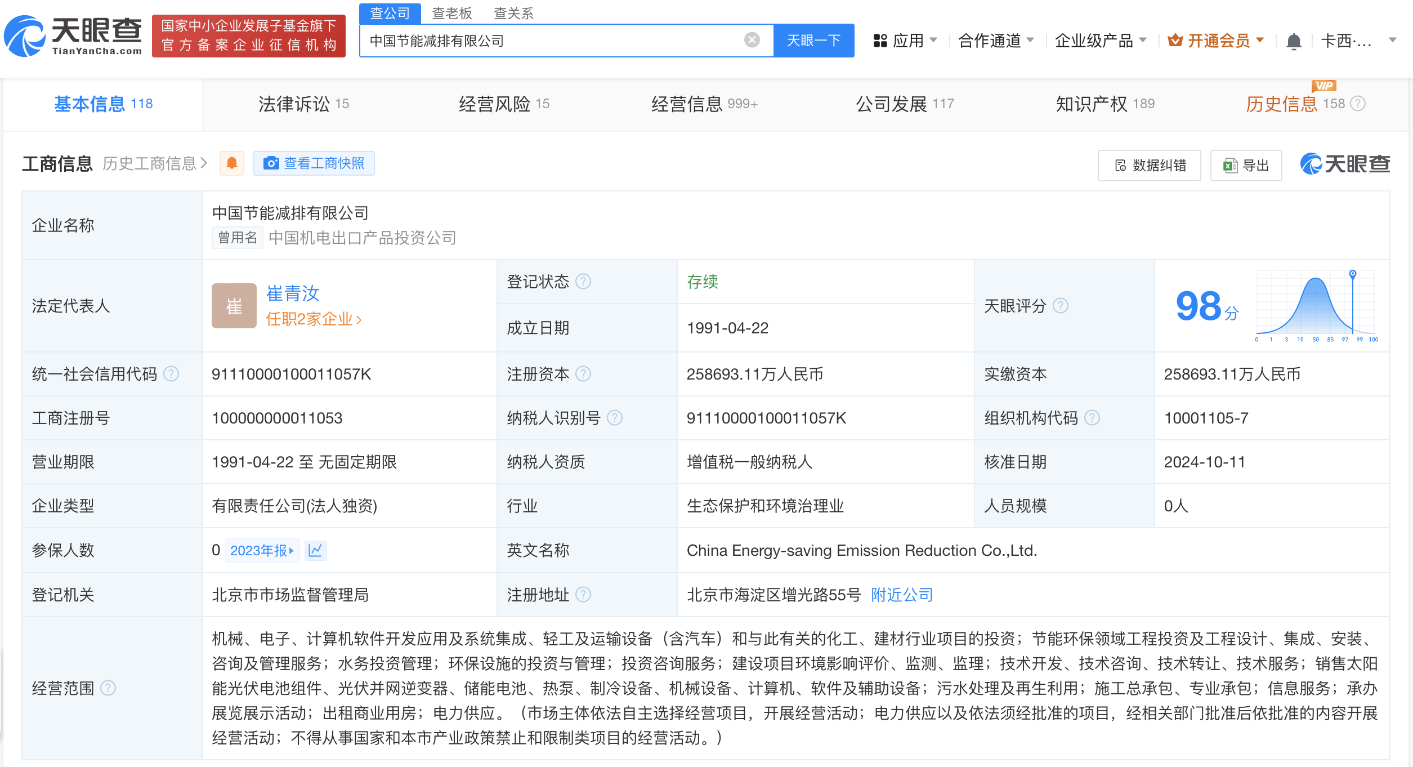This screenshot has height=767, width=1413.
Task: Click 增值税一般纳税人 taxpayer qualification
Action: [750, 462]
